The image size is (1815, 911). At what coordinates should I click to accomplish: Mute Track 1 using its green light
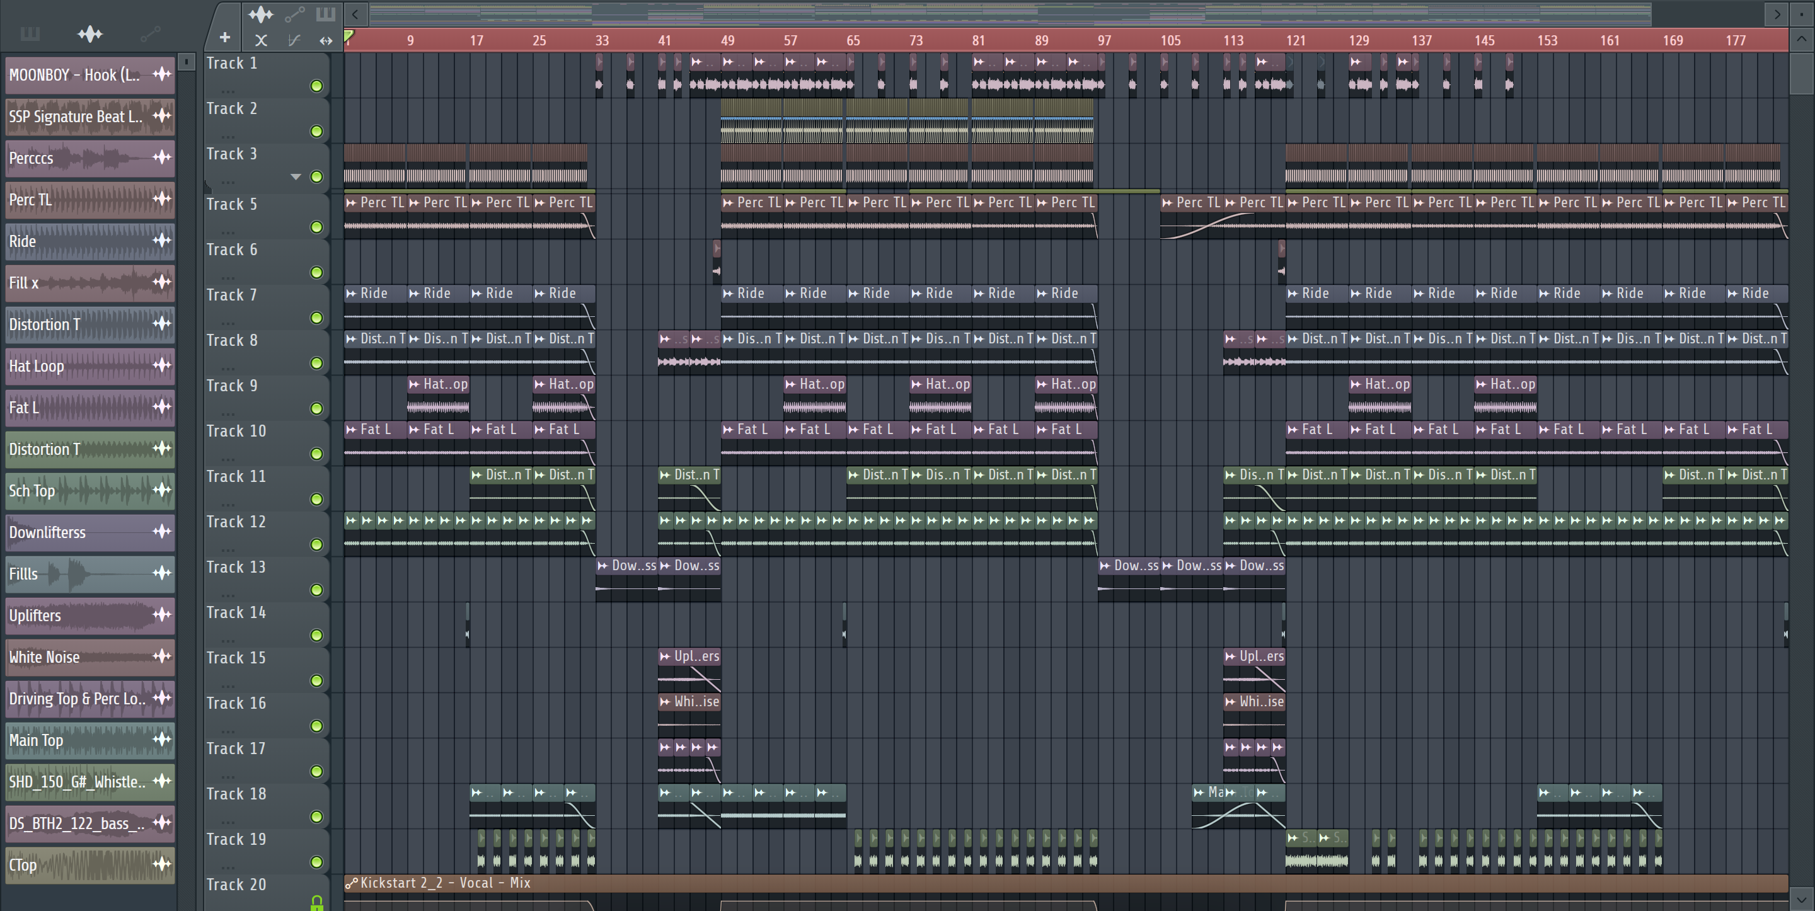pyautogui.click(x=316, y=86)
